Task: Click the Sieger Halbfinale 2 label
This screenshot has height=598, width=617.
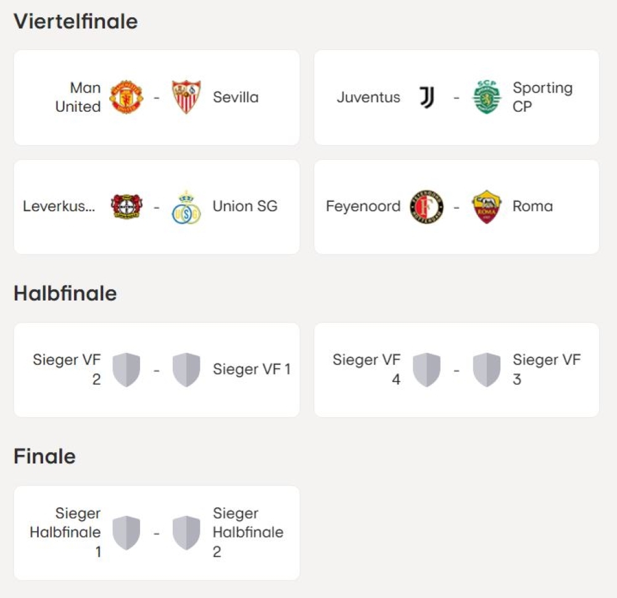Action: click(248, 532)
